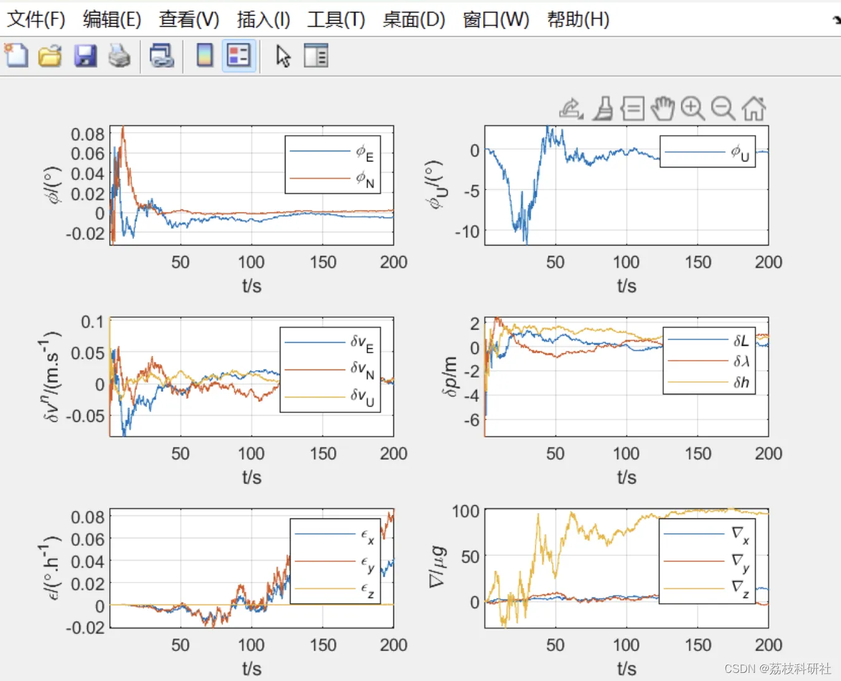841x681 pixels.
Task: Open the 窗口(W) menu
Action: coord(496,19)
